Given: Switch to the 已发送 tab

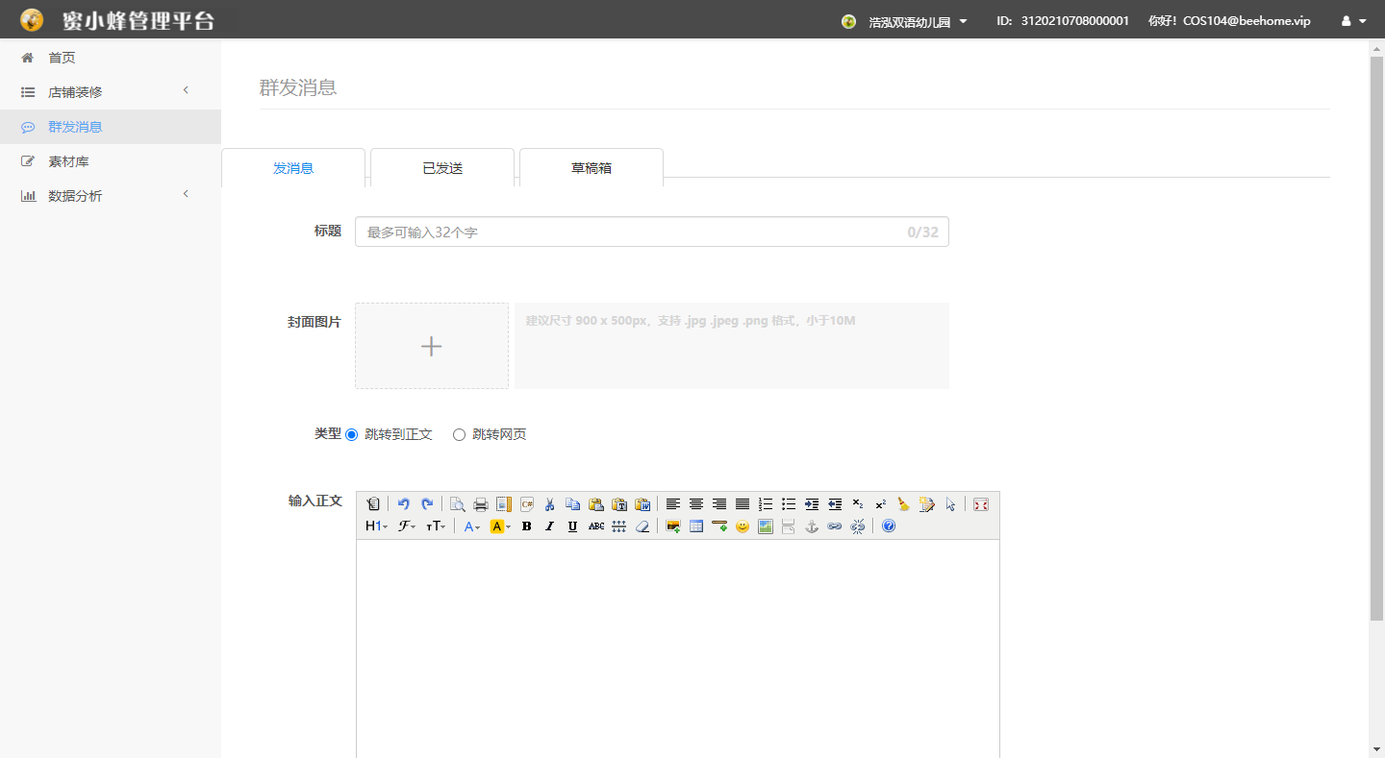Looking at the screenshot, I should coord(442,168).
